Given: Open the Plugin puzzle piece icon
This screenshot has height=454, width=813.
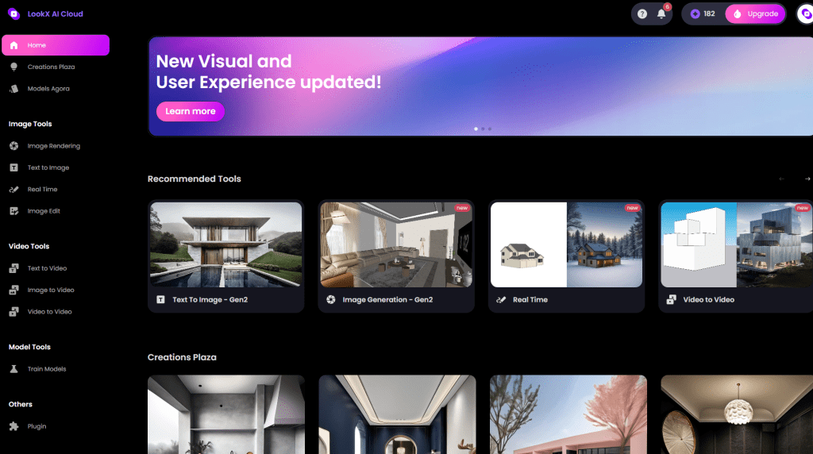Looking at the screenshot, I should click(x=13, y=426).
